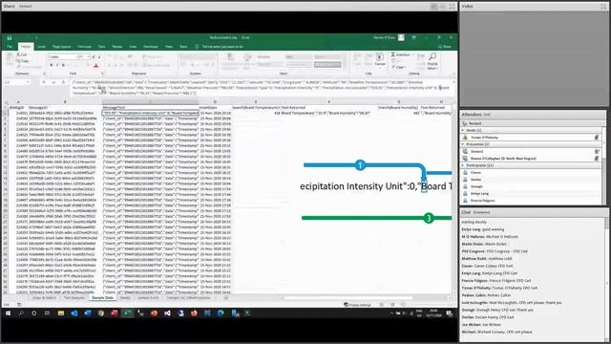Open the File menu tab
611x344 pixels.
(x=10, y=47)
